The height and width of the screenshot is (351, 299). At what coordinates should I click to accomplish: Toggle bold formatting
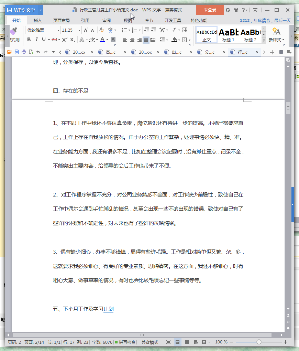(x=29, y=40)
